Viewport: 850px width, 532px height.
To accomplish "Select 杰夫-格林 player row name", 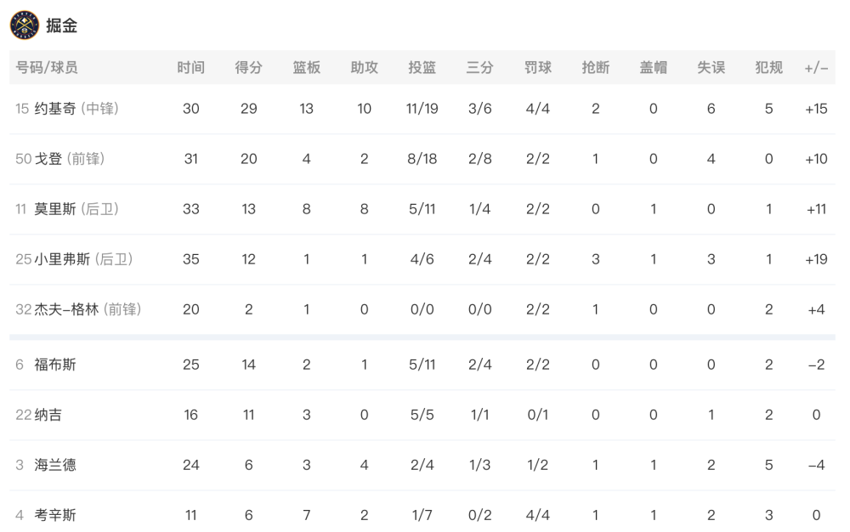I will (x=66, y=309).
